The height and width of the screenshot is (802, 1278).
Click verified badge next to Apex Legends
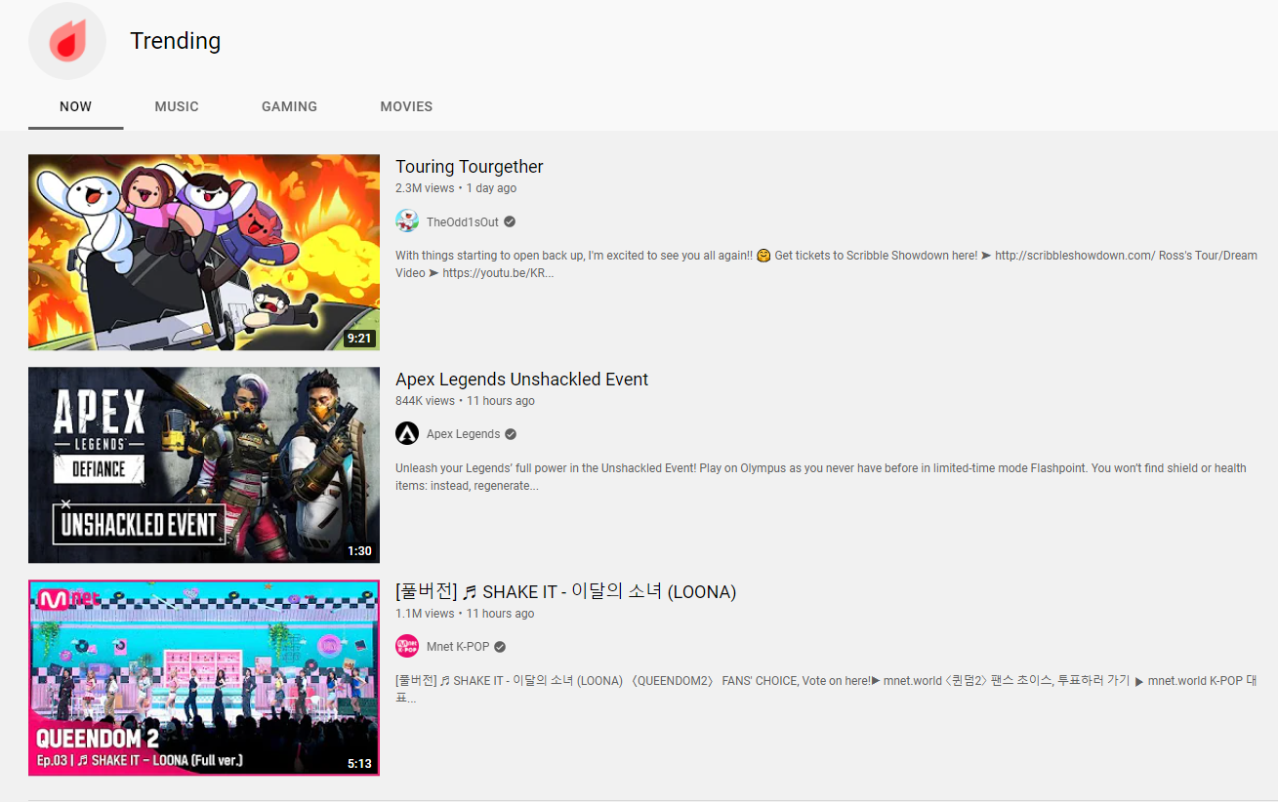[x=511, y=434]
